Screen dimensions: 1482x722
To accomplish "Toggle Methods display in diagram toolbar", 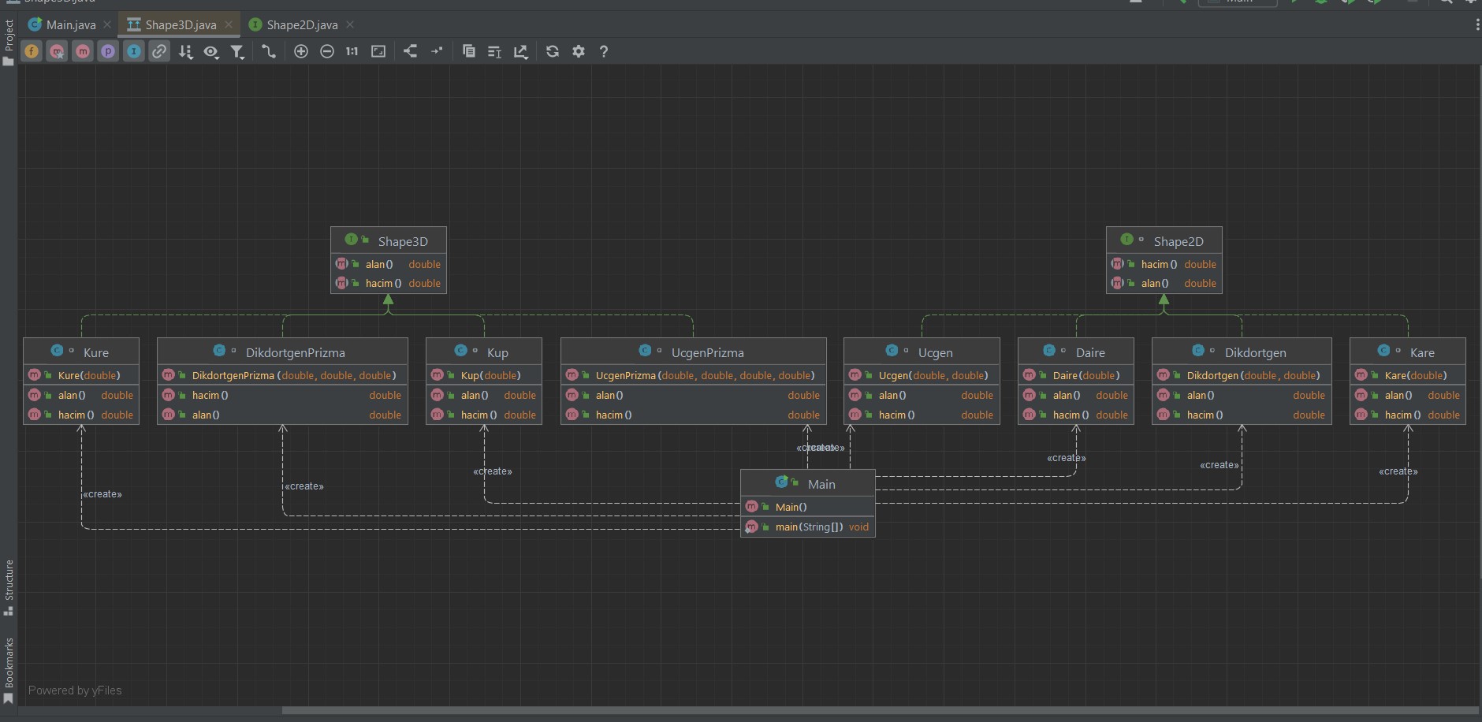I will 83,51.
